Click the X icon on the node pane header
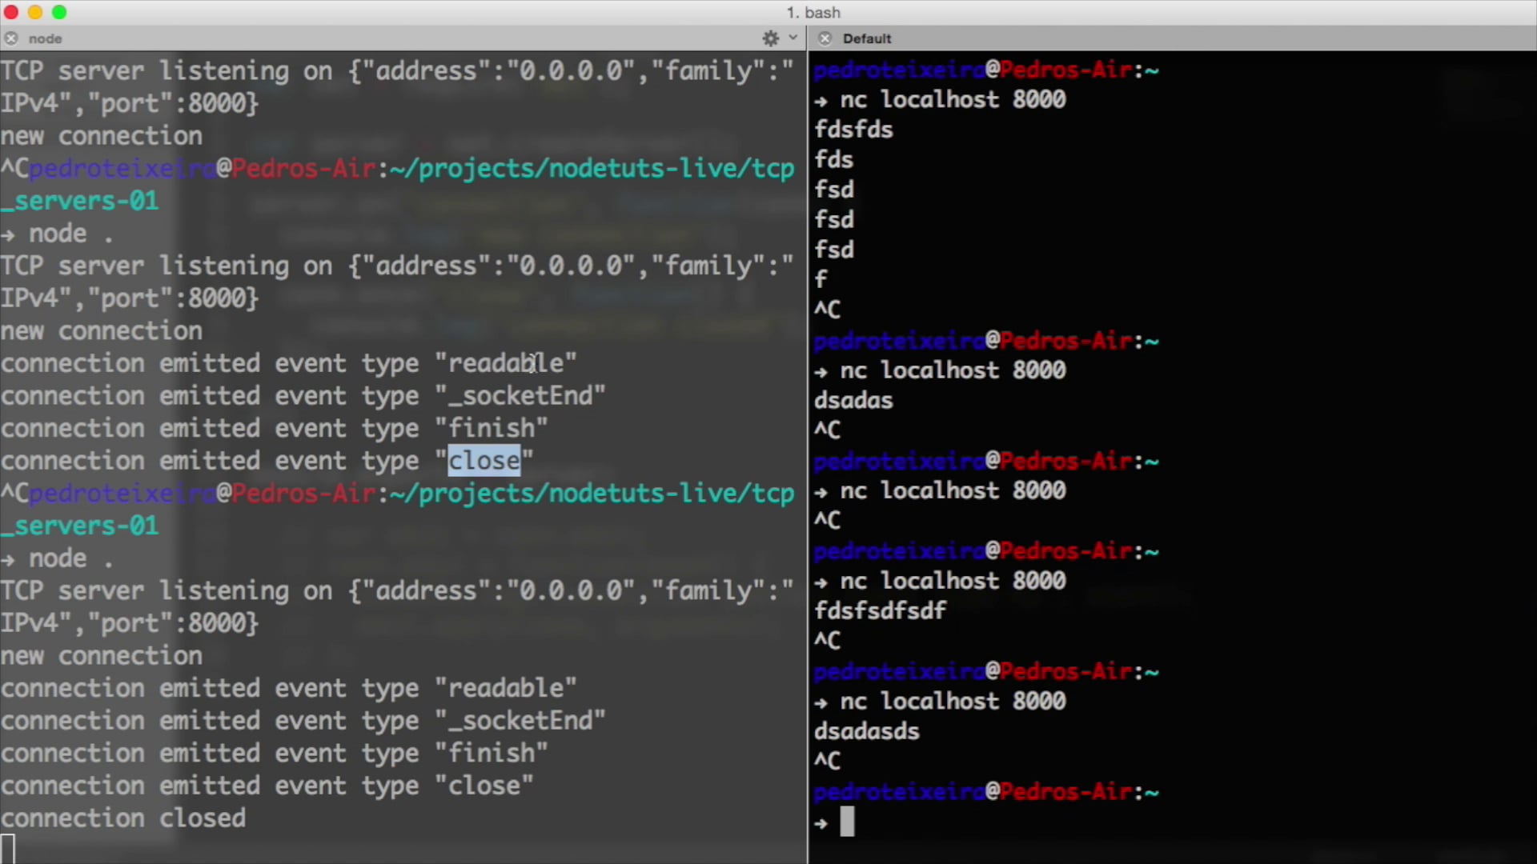 click(x=11, y=38)
